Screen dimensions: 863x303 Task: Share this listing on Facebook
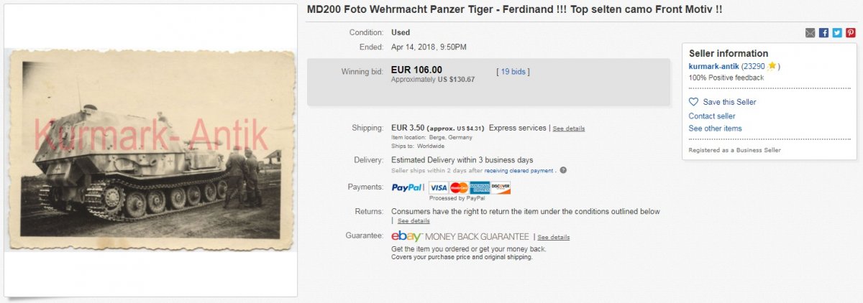pos(824,32)
